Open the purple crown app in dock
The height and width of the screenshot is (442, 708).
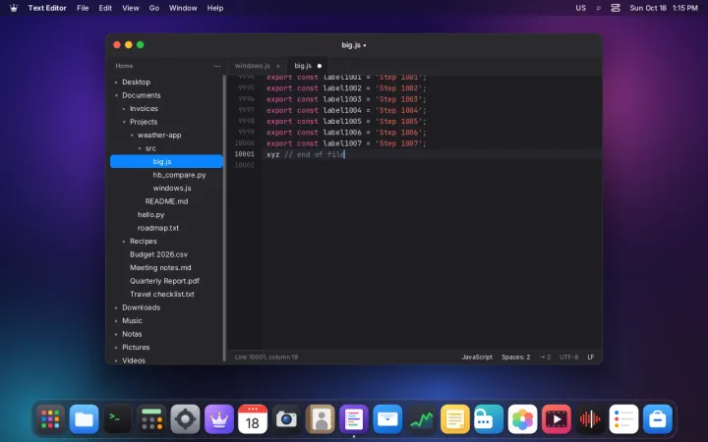219,419
